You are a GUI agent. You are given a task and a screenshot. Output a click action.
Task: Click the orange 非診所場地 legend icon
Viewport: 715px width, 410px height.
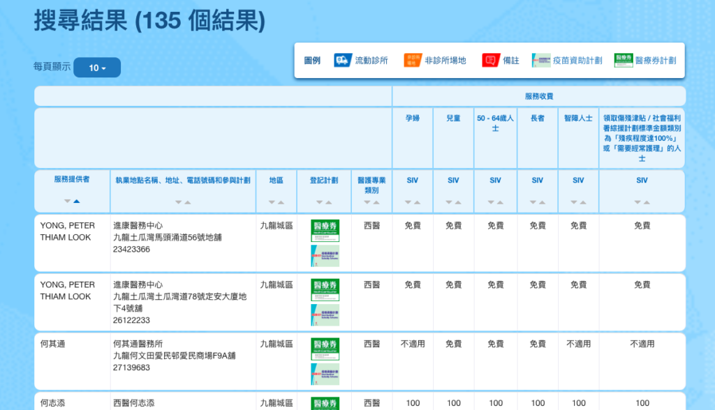pyautogui.click(x=413, y=61)
